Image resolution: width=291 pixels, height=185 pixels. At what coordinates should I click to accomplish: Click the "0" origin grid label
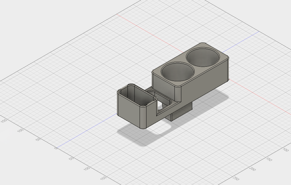tap(56, 148)
